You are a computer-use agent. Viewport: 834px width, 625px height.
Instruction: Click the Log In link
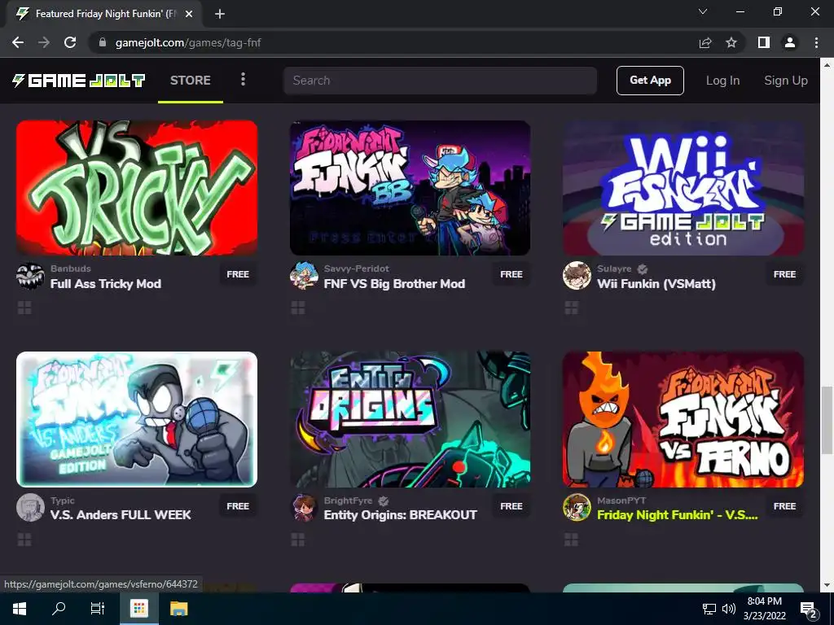click(722, 81)
